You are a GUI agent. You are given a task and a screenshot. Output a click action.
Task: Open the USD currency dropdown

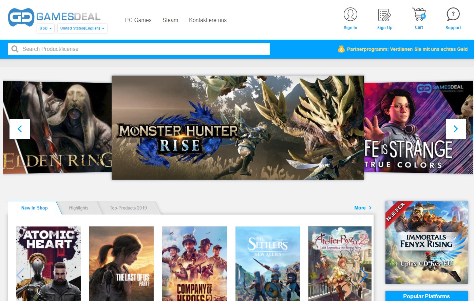point(46,28)
